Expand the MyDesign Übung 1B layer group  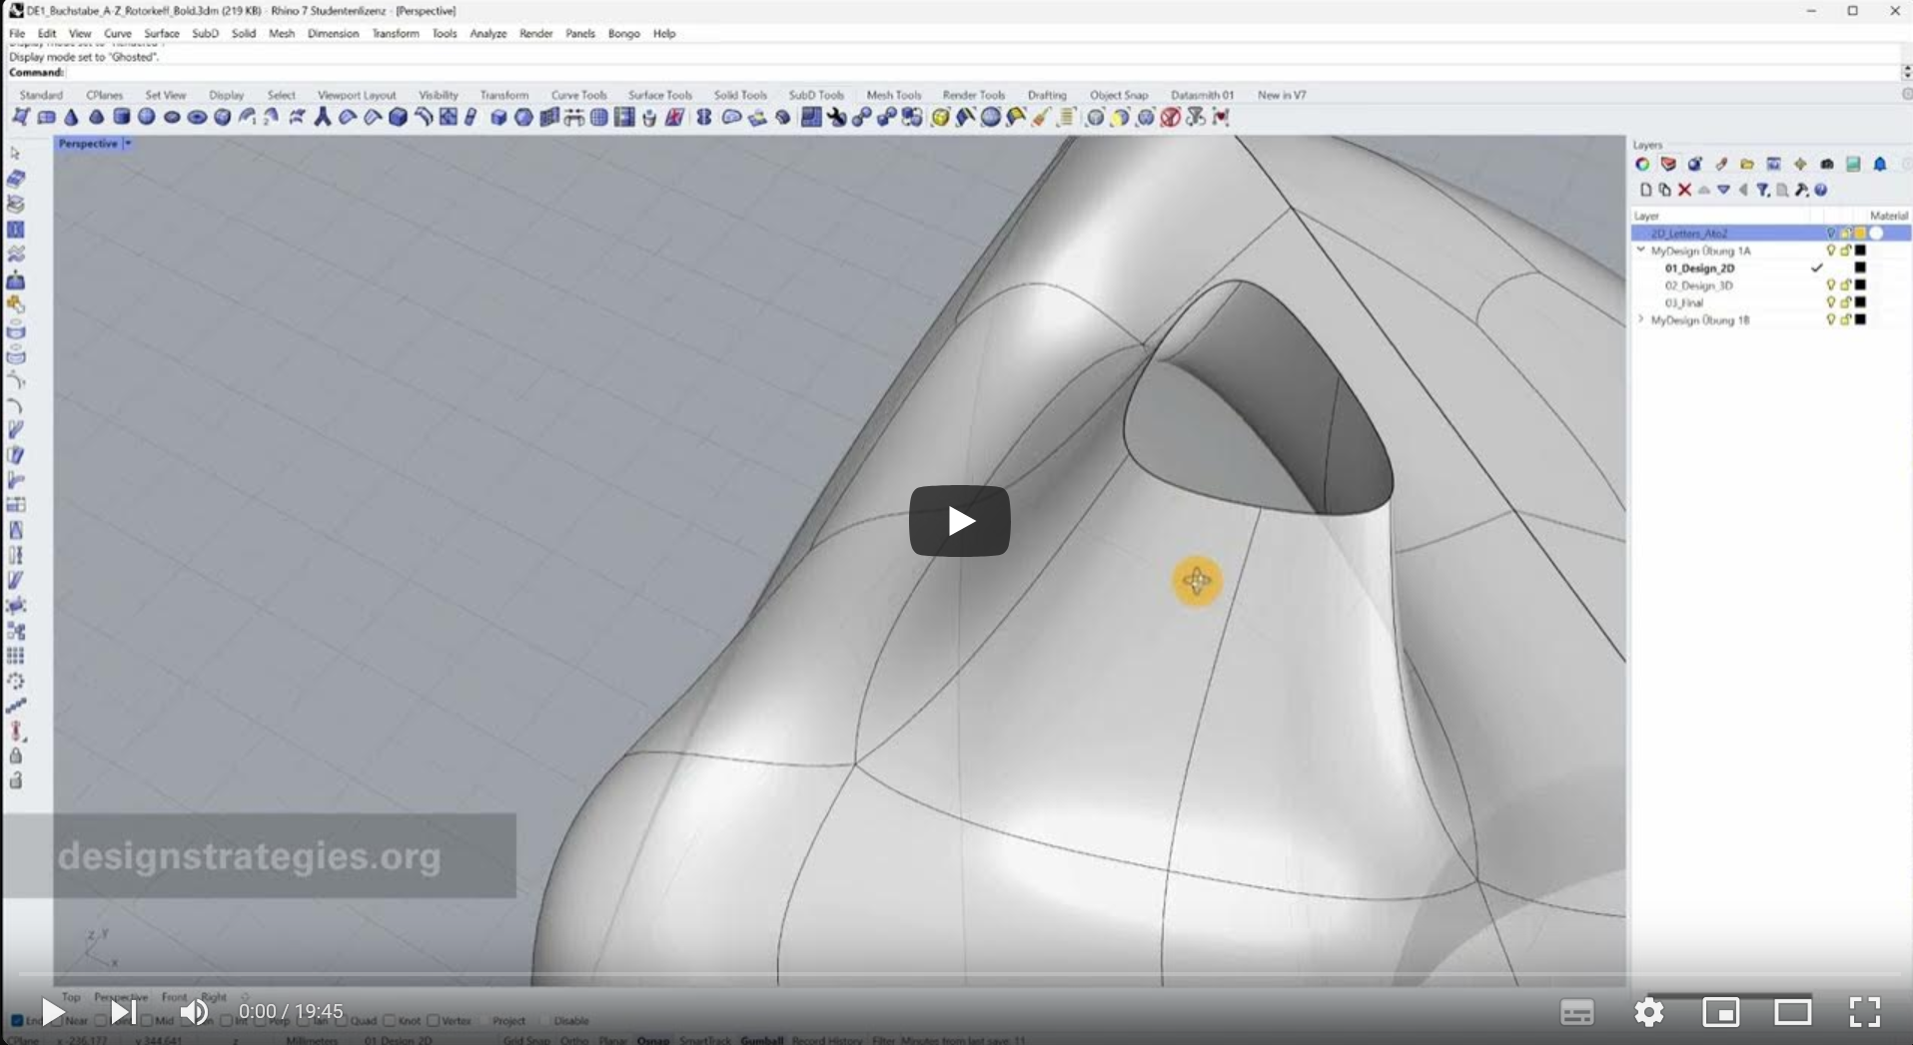(x=1640, y=320)
